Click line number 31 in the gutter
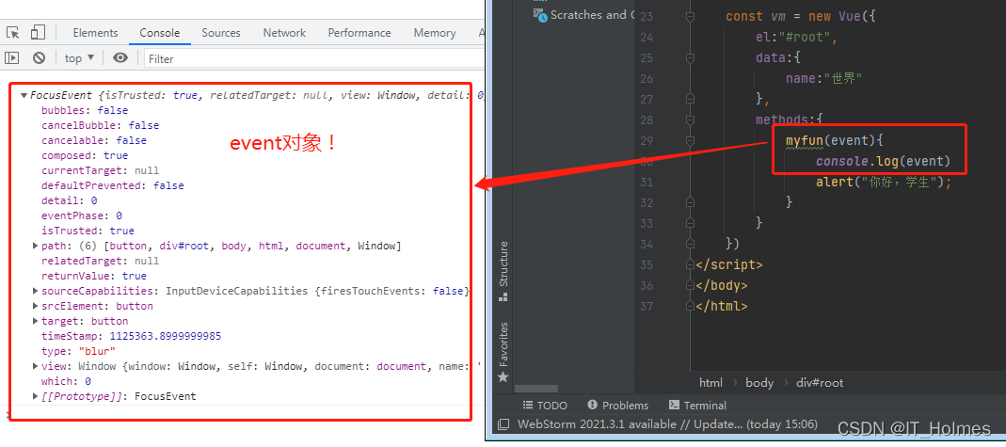This screenshot has width=1006, height=447. point(647,183)
